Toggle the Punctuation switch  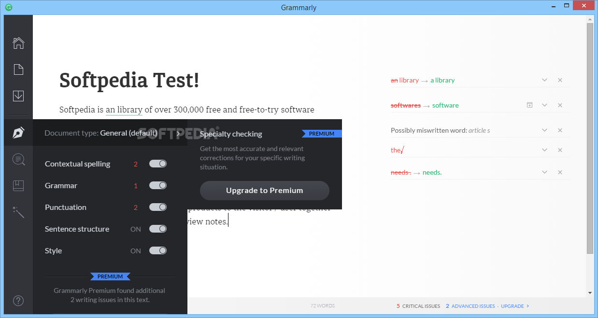click(158, 207)
